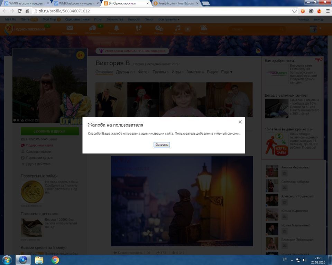Click the Одноклассники logo
The image size is (332, 265).
pos(25,29)
